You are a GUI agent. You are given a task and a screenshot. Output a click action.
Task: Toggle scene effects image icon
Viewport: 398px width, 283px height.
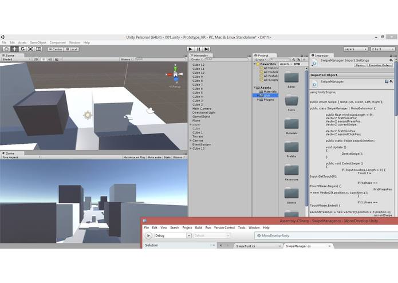click(57, 60)
